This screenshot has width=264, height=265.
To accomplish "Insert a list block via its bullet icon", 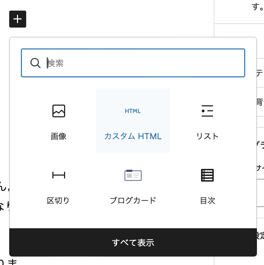I will 207,111.
